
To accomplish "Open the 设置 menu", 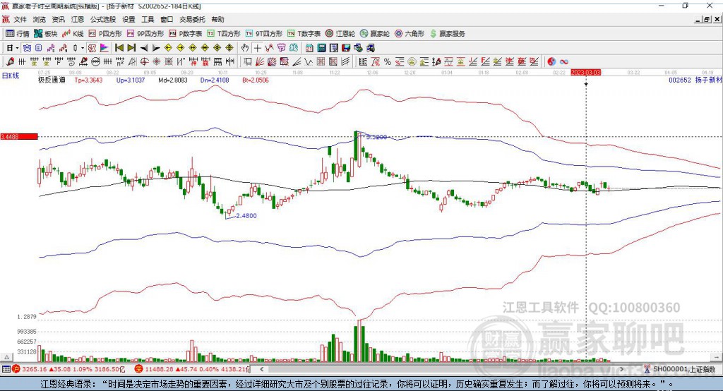I will [129, 19].
